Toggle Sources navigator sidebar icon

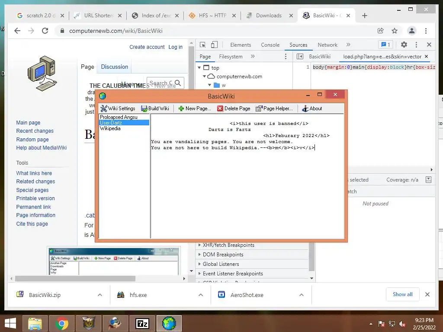[300, 57]
